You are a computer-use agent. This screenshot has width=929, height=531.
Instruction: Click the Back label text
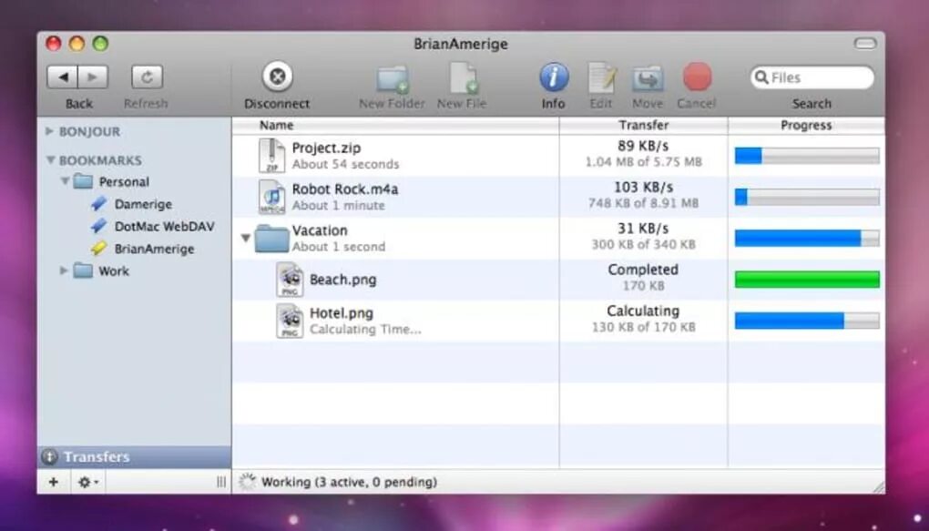tap(79, 104)
